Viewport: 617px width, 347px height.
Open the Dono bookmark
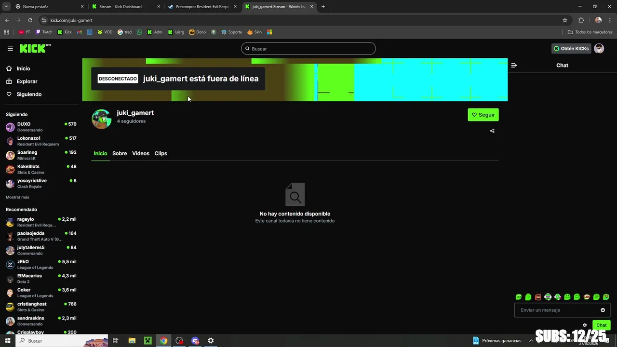pyautogui.click(x=198, y=32)
